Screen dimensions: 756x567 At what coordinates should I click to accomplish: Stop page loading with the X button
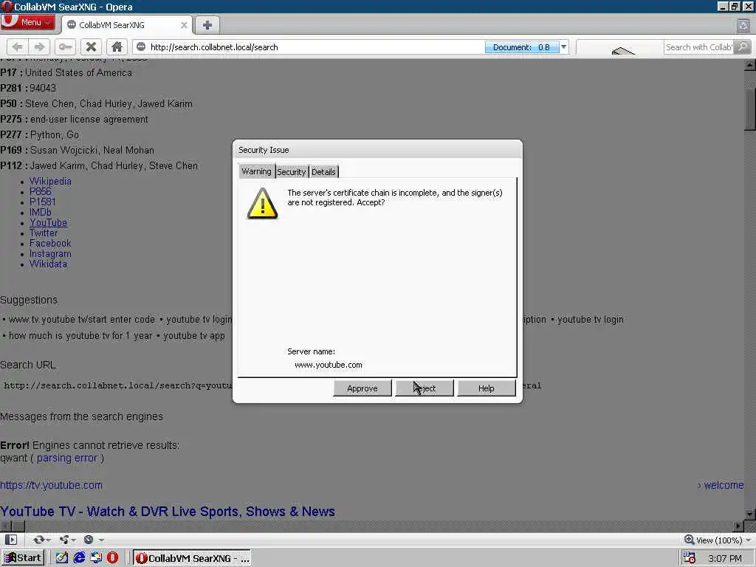[x=91, y=47]
